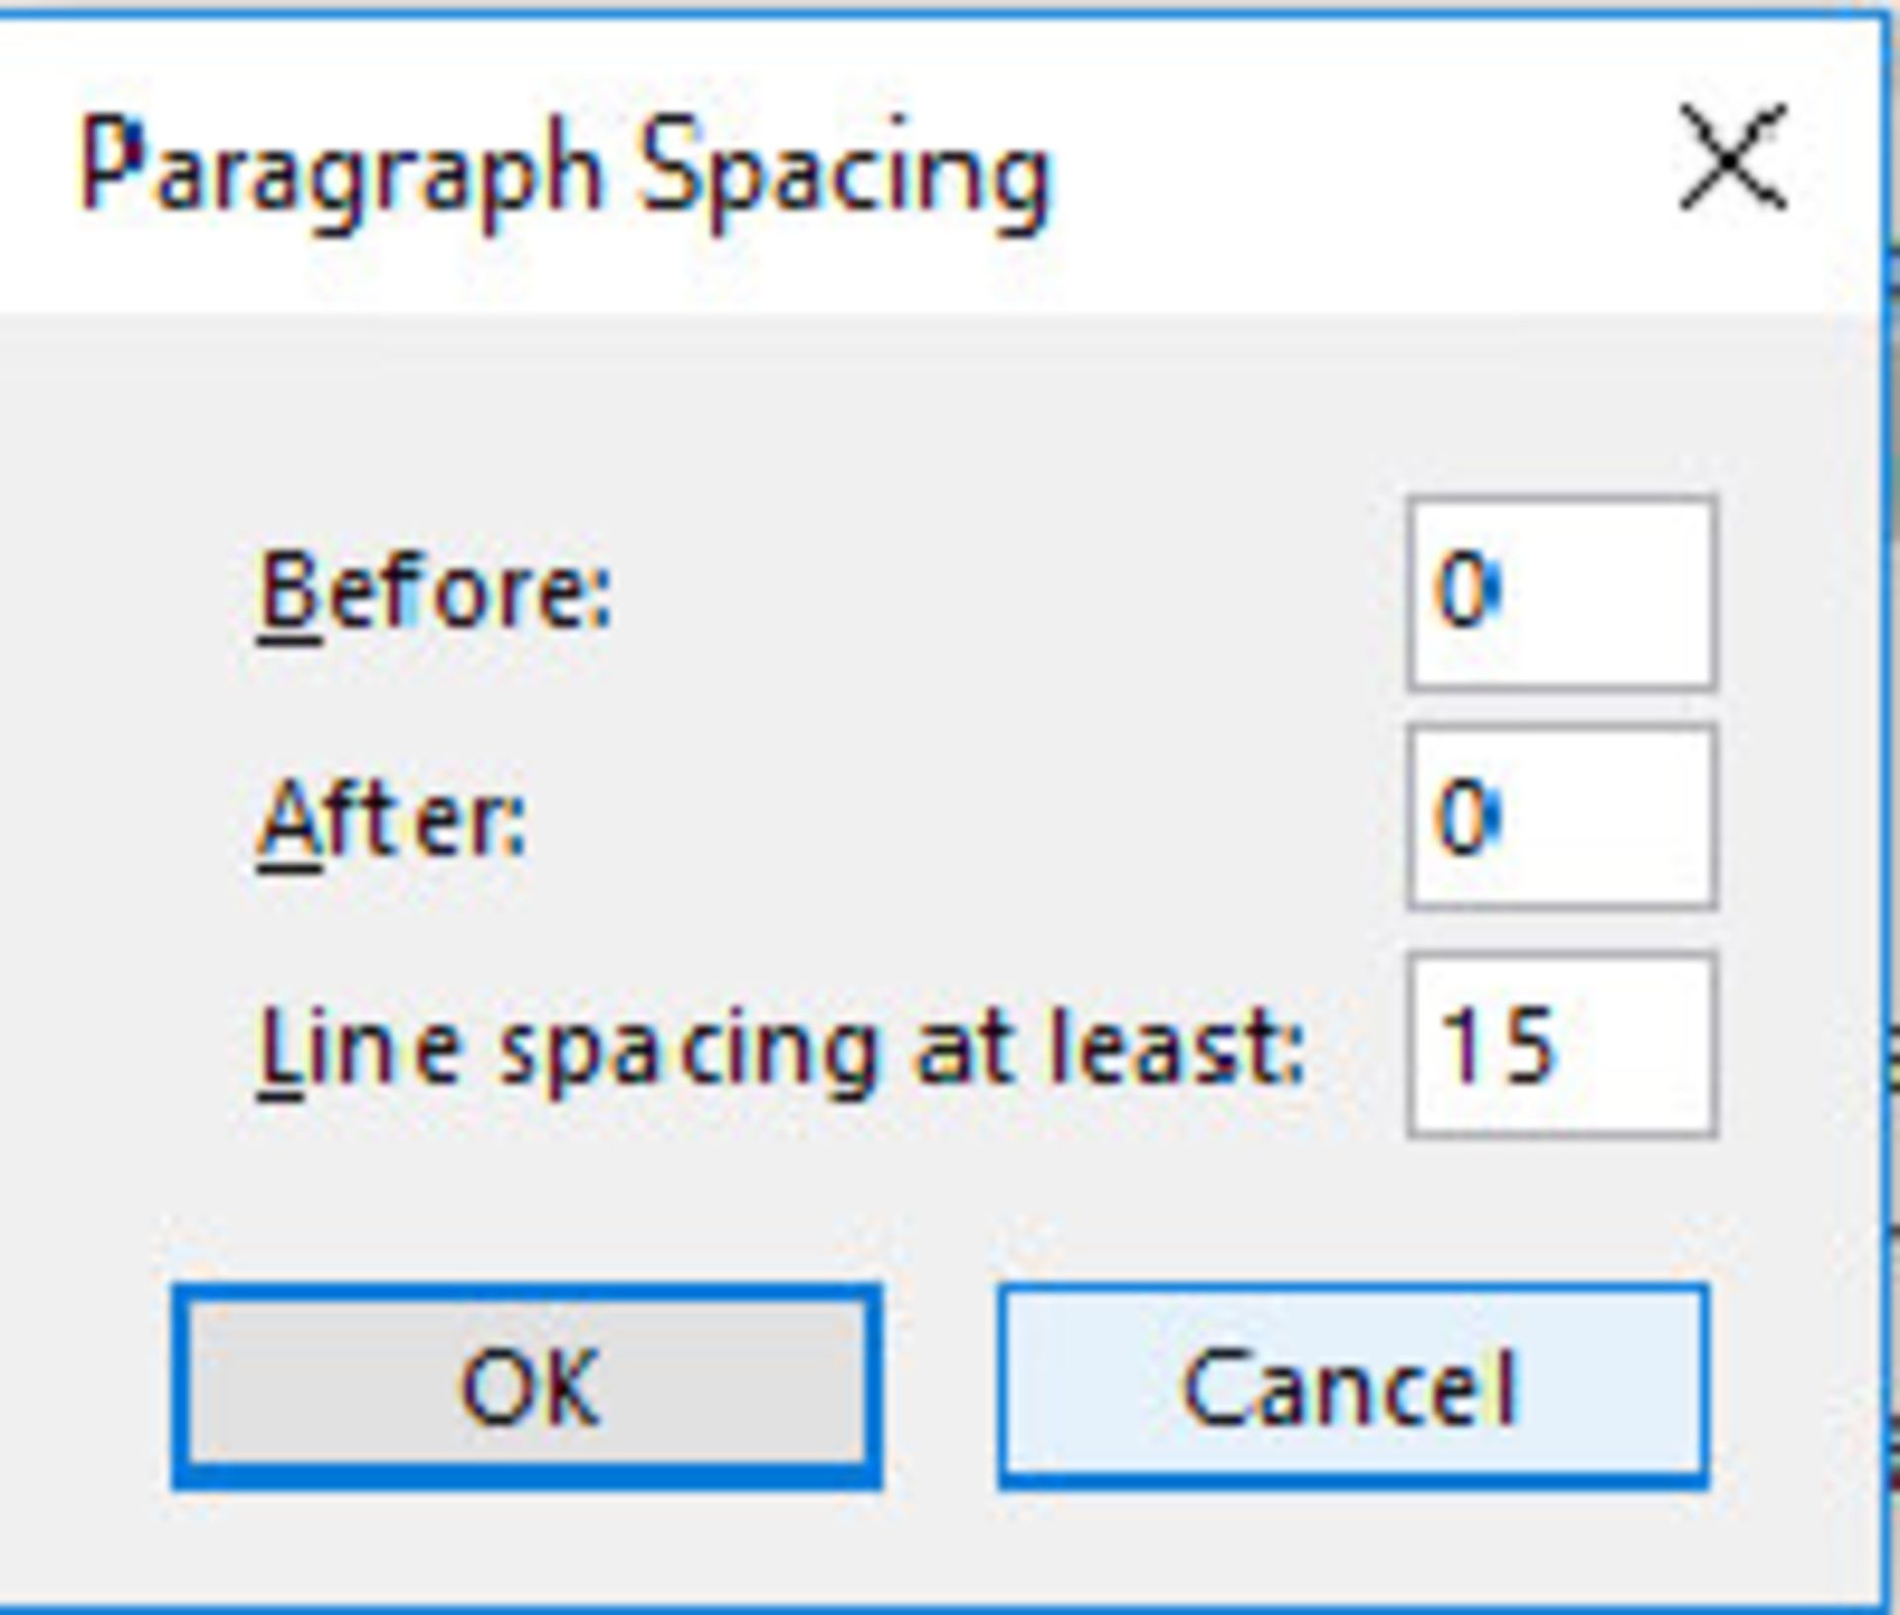Activate the line spacing value box
Viewport: 1900px width, 1615px height.
point(1562,1045)
